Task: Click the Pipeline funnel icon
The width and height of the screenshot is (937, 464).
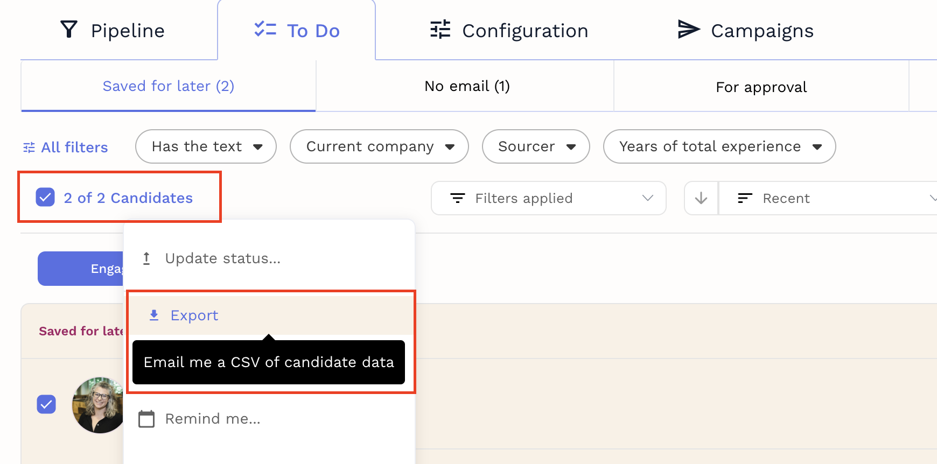Action: tap(69, 30)
